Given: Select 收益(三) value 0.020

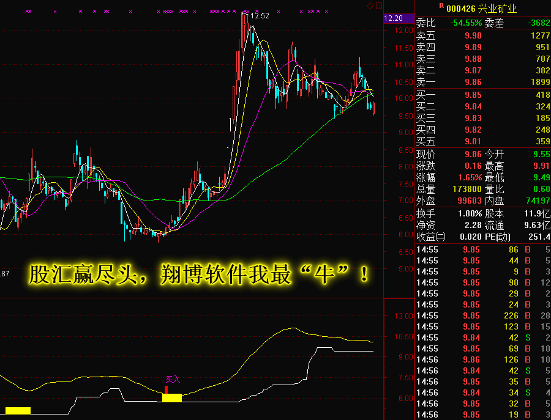Looking at the screenshot, I should click(x=471, y=237).
